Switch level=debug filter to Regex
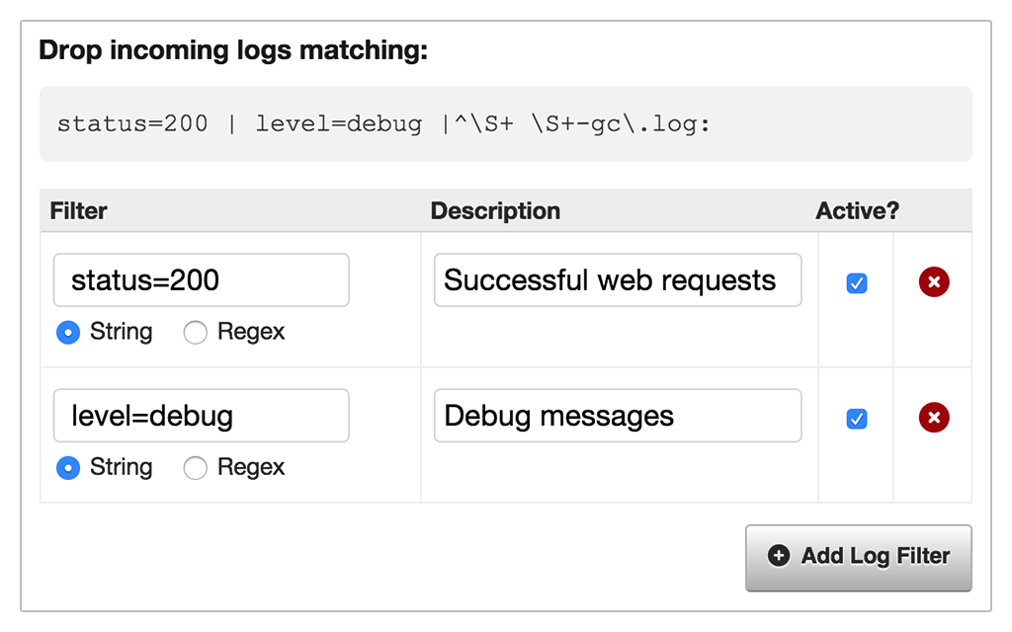Screen dimensions: 1012x632 tap(196, 468)
